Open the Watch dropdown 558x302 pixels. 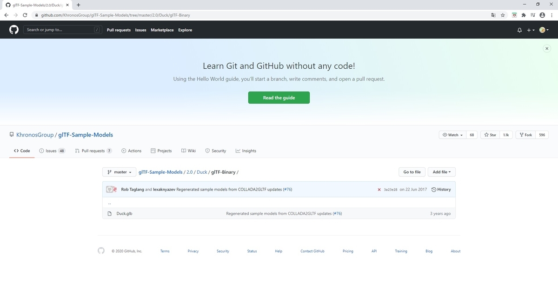click(452, 135)
